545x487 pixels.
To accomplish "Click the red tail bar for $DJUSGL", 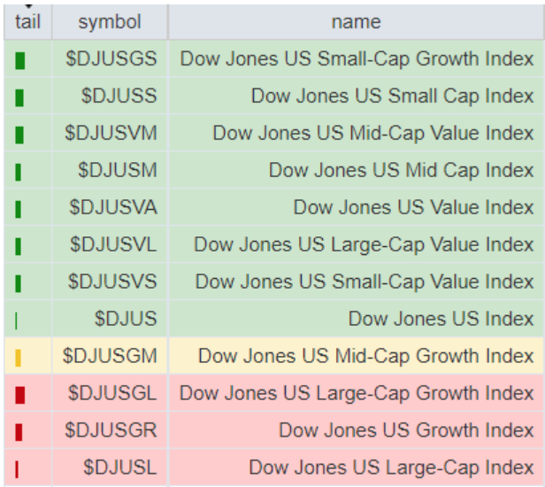I will coord(20,395).
